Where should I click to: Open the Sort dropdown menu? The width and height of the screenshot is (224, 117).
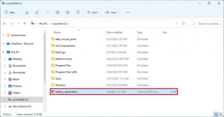click(x=93, y=12)
